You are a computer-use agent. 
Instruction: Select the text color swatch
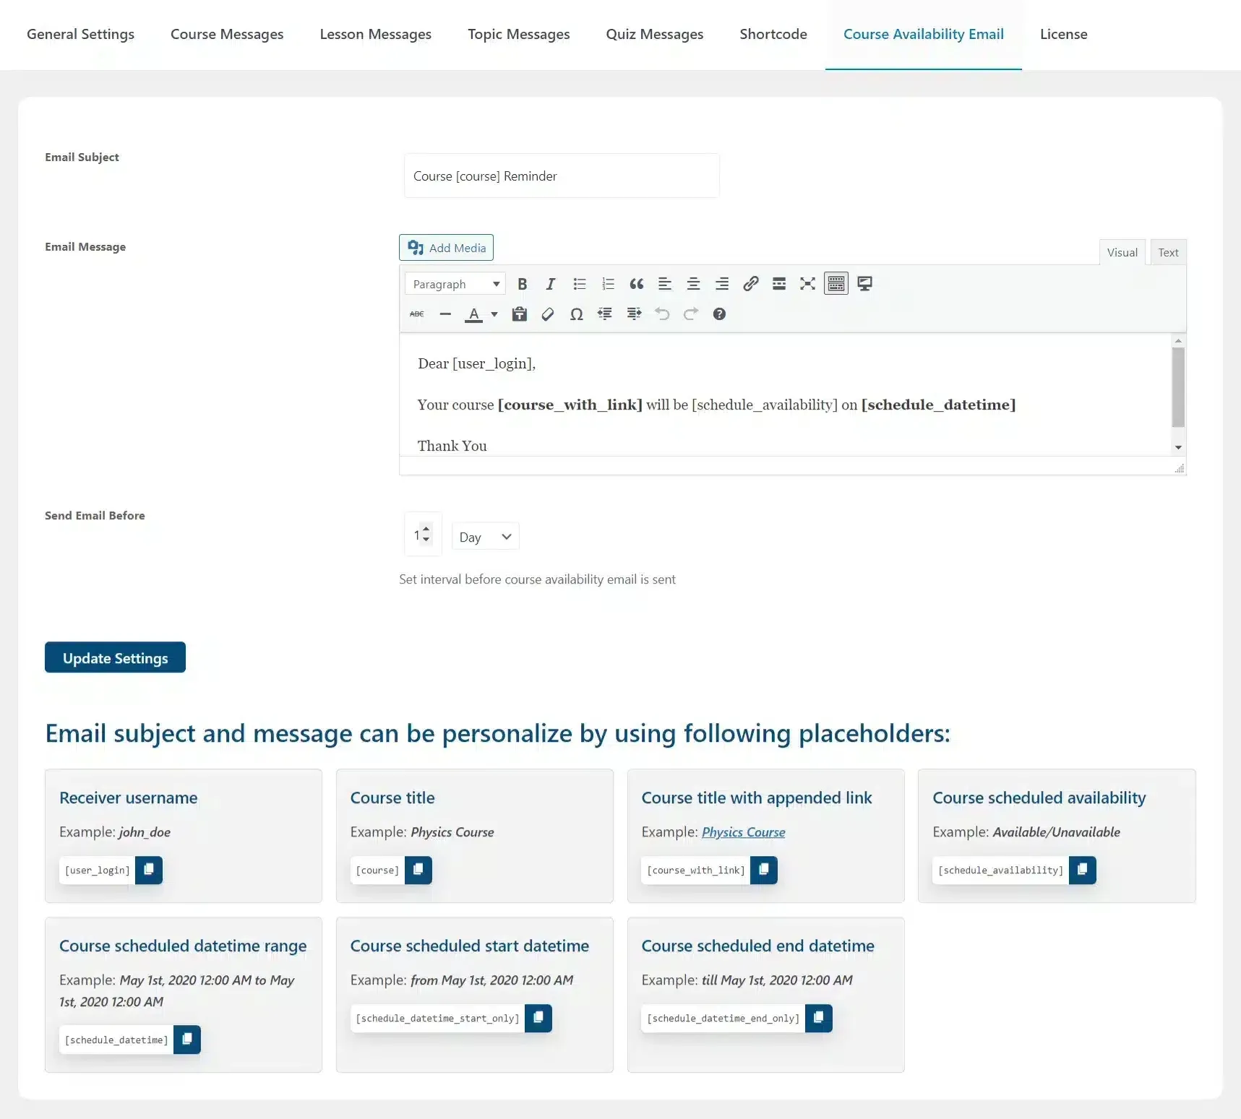pos(475,314)
